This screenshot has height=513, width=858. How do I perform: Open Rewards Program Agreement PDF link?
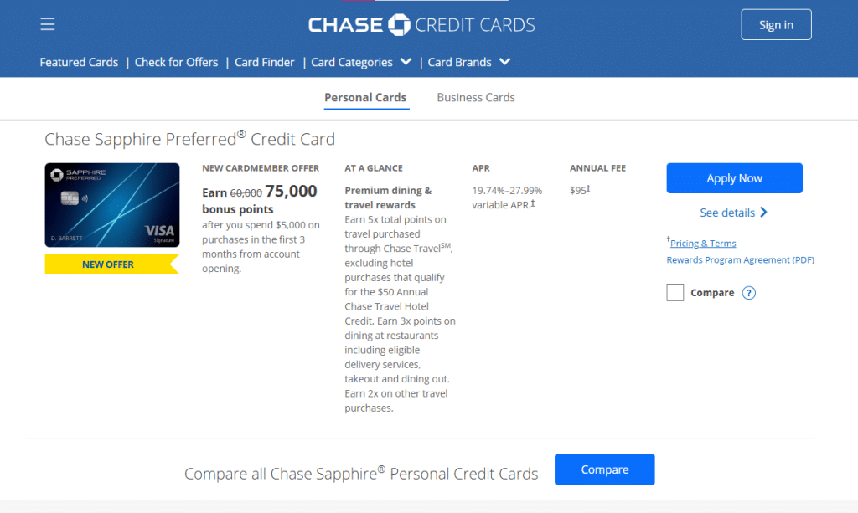pos(740,260)
